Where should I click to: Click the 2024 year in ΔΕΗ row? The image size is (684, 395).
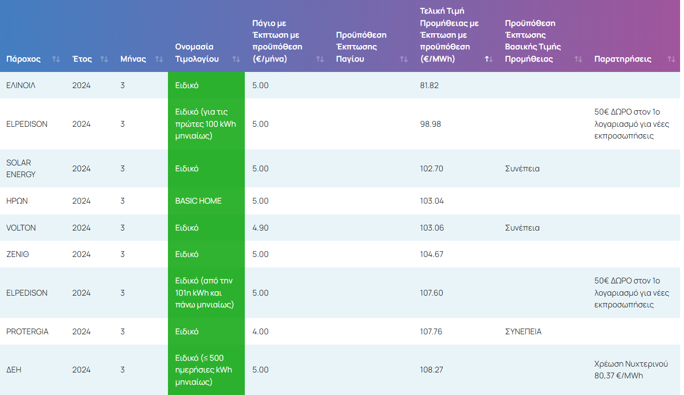81,370
